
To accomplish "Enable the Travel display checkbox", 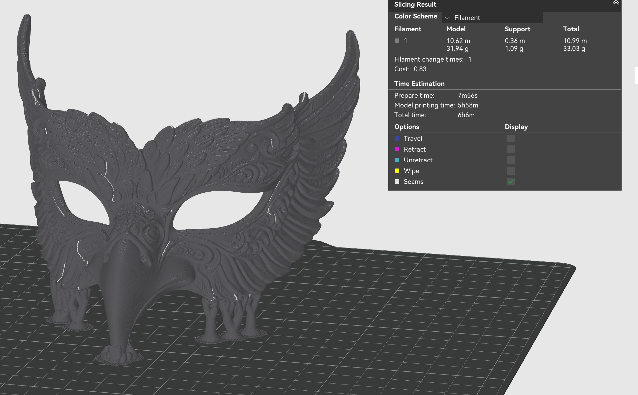I will tap(511, 139).
